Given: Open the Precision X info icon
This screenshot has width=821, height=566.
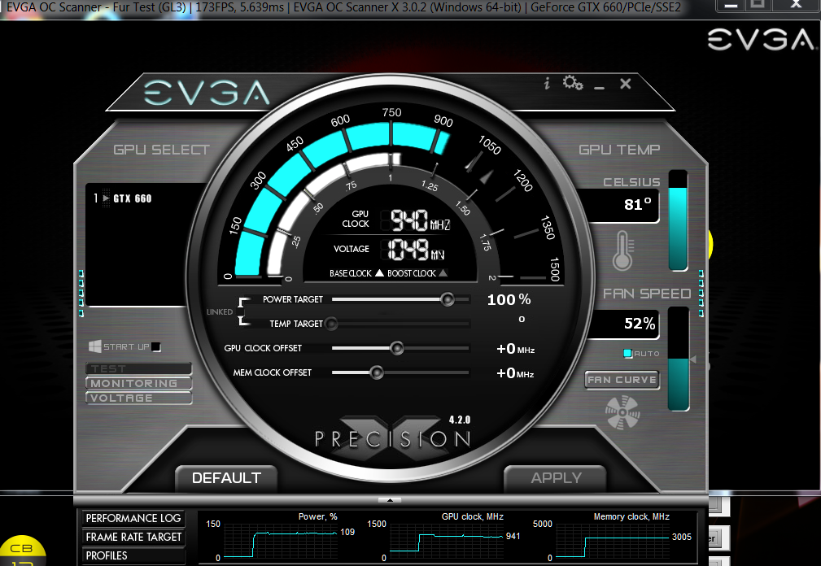Looking at the screenshot, I should (547, 83).
